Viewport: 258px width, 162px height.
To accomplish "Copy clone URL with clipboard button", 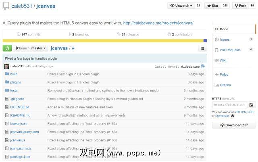I will [x=251, y=105].
